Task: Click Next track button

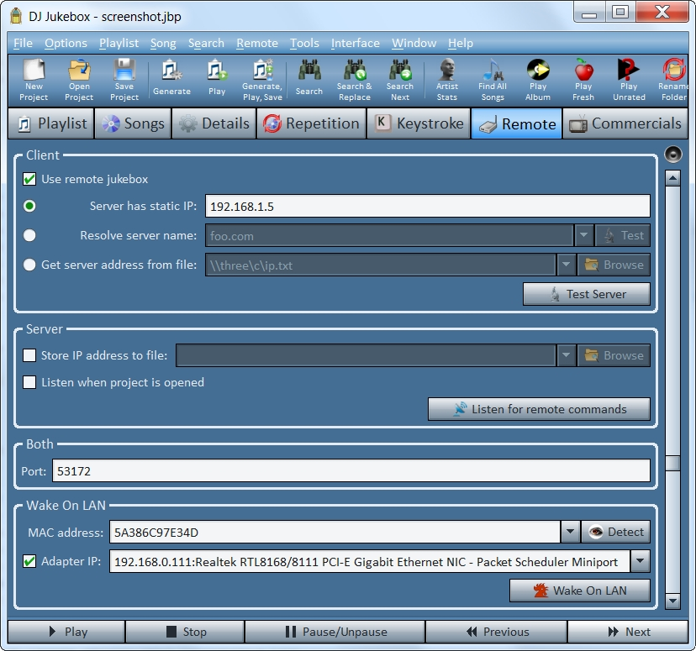Action: pyautogui.click(x=628, y=632)
